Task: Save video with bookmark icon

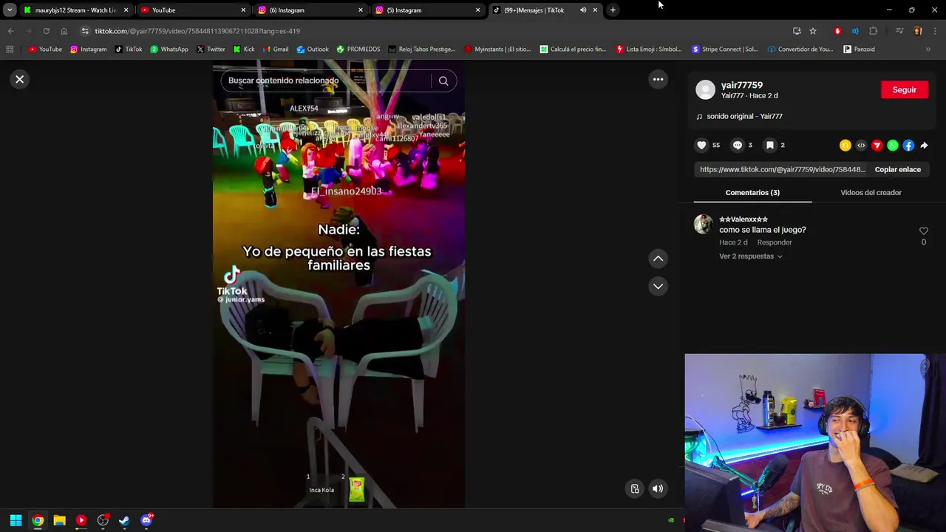Action: [x=769, y=146]
